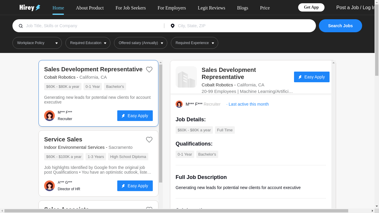Click Sales Development Representative title in card

(93, 69)
